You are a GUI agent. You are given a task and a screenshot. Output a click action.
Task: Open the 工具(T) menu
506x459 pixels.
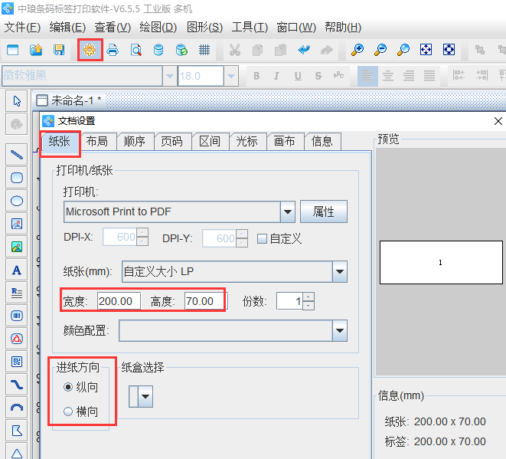[250, 27]
